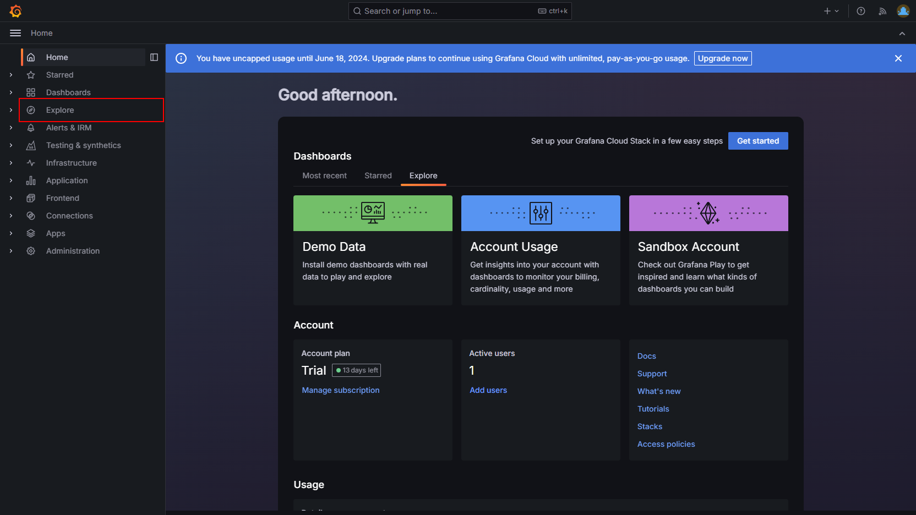Screen dimensions: 916x515
Task: Open the Manage subscription link
Action: [x=341, y=390]
